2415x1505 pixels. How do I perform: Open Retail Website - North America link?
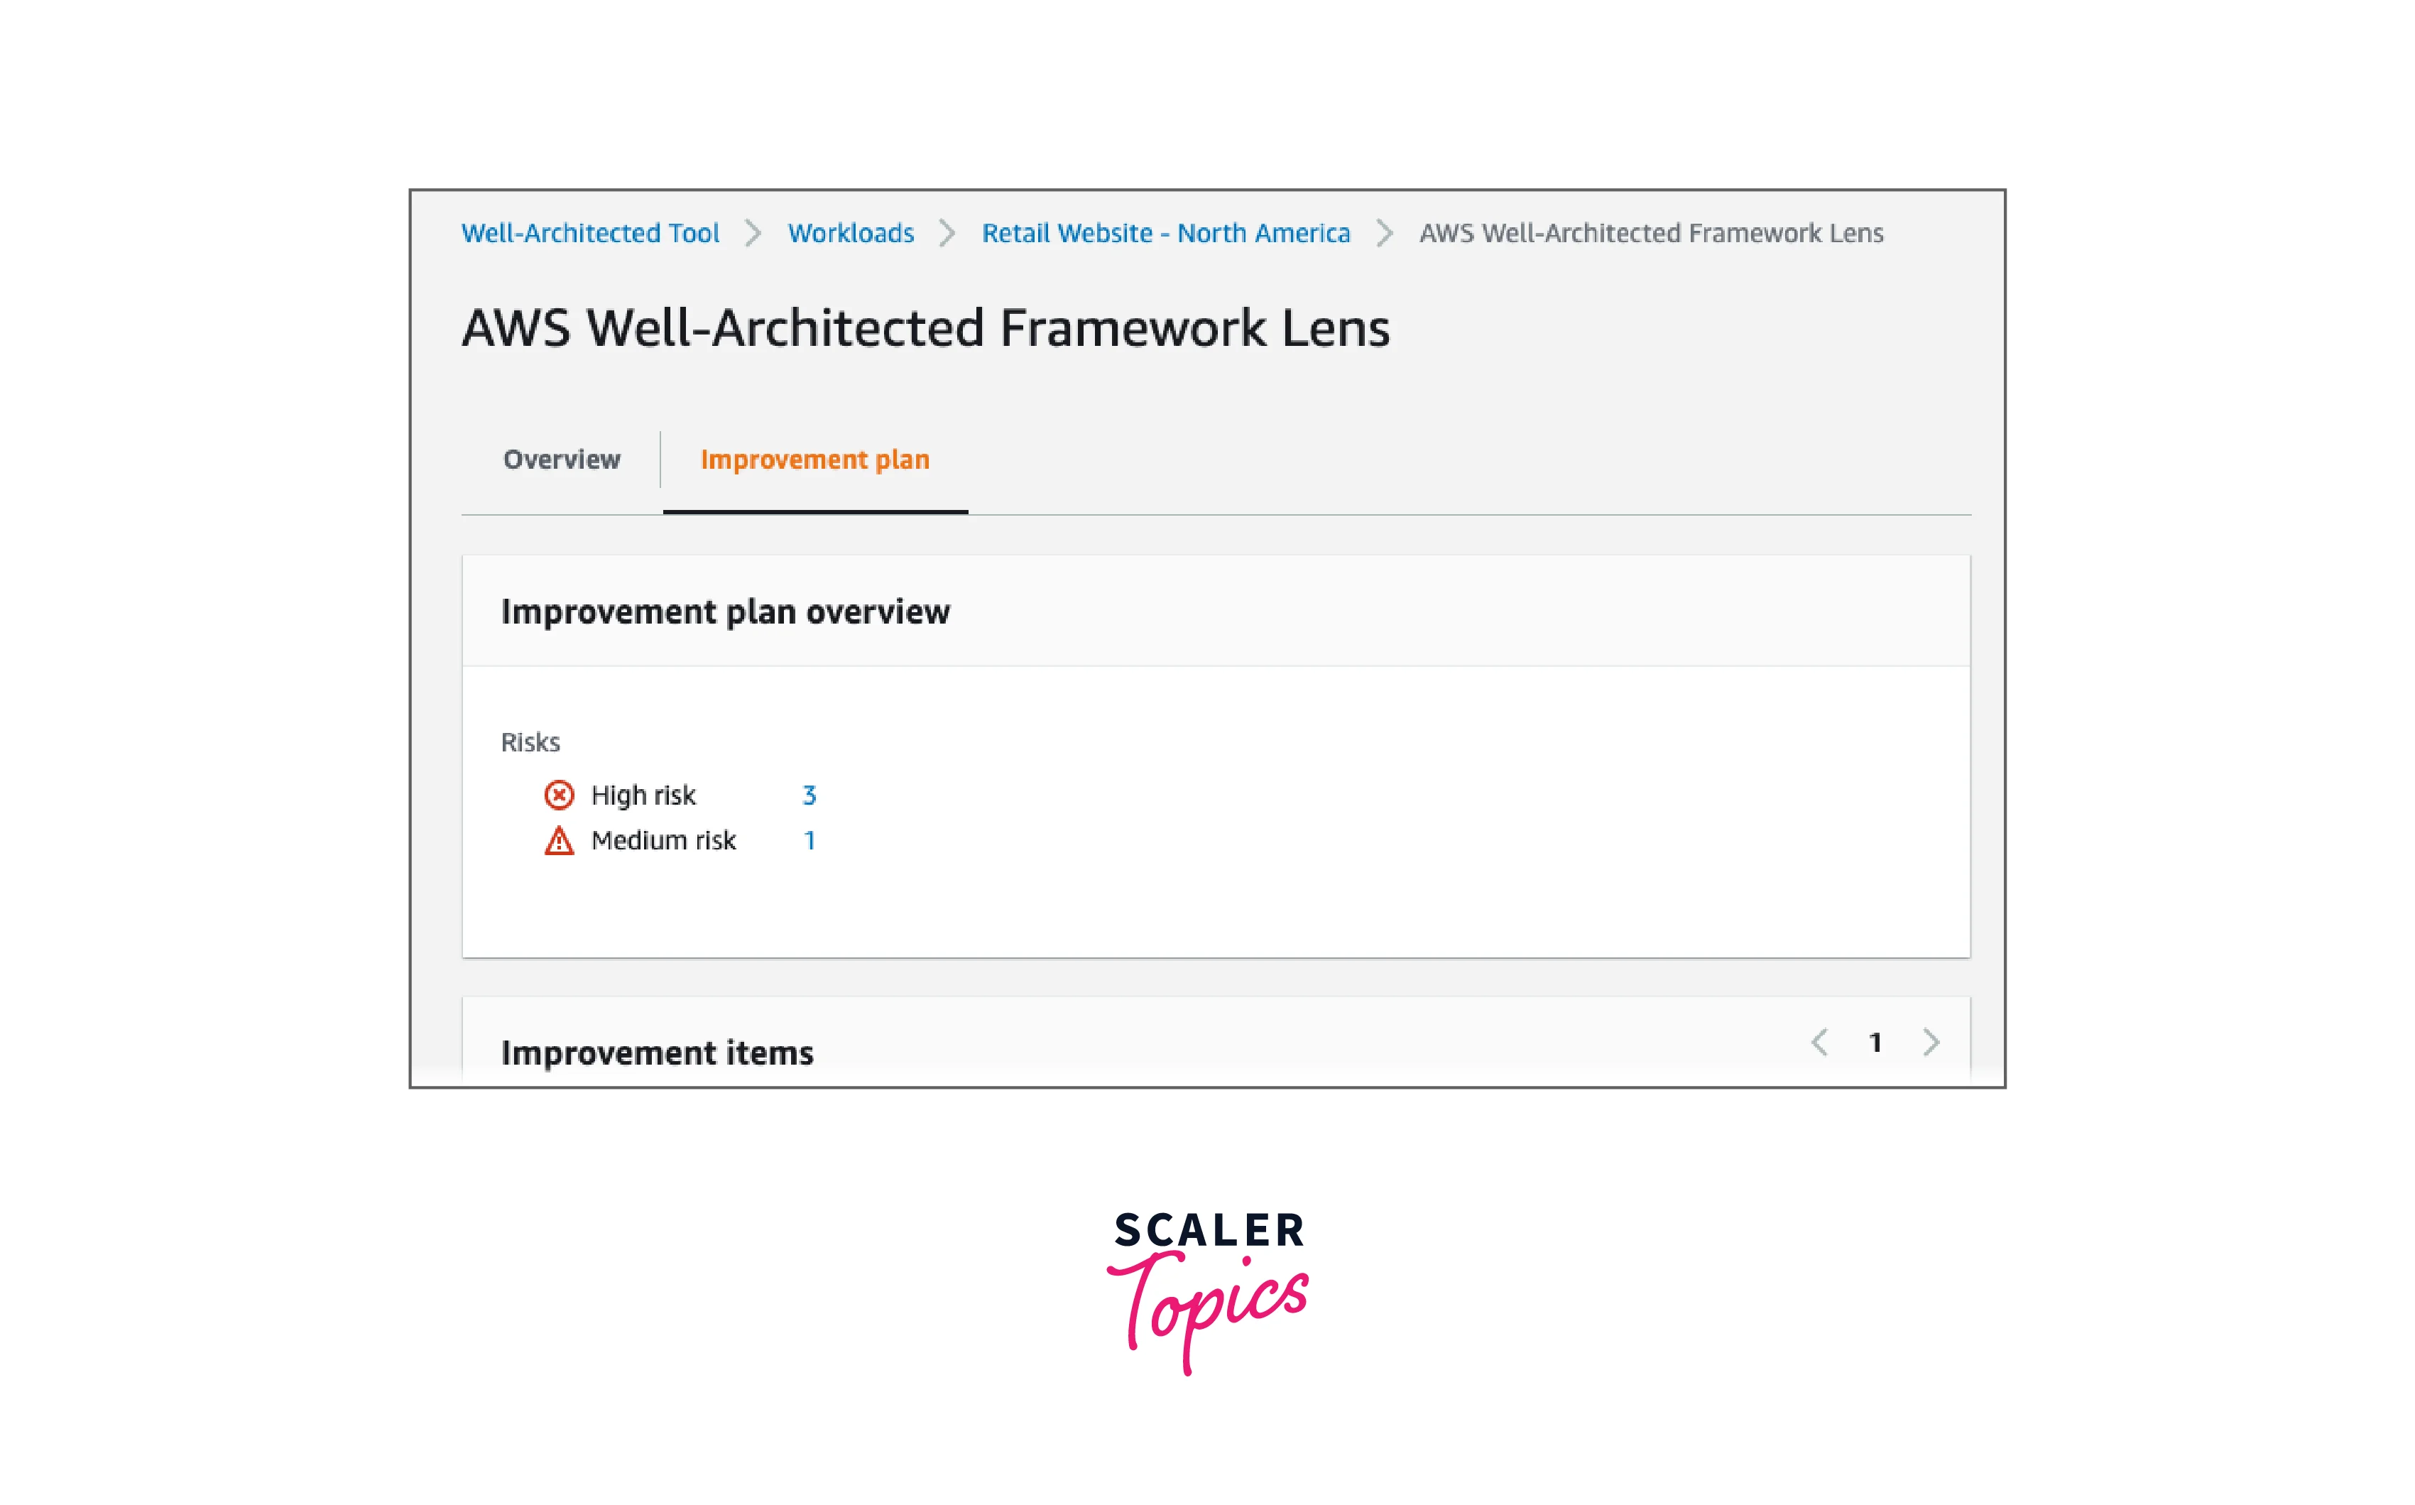[1165, 233]
